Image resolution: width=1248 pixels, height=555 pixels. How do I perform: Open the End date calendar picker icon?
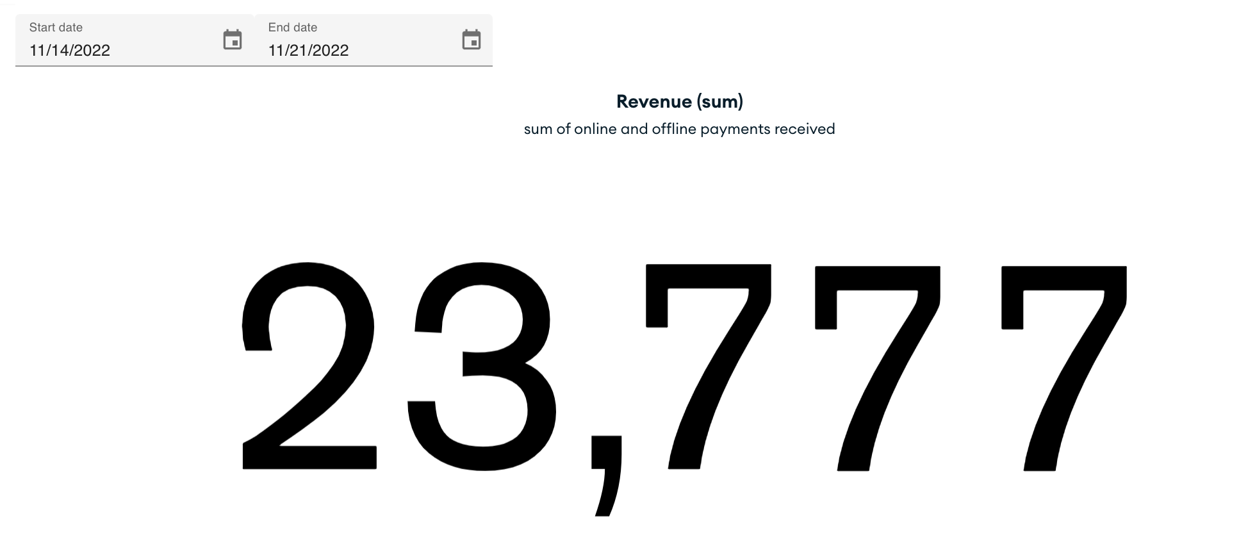point(472,40)
